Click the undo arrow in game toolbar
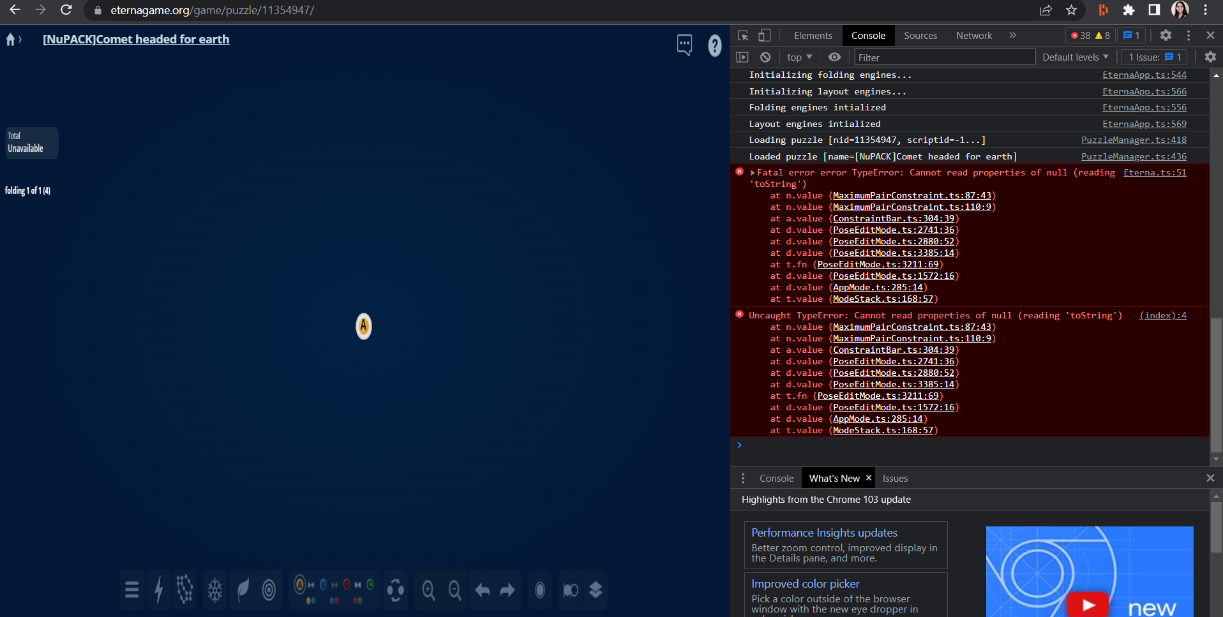This screenshot has height=617, width=1223. tap(483, 590)
